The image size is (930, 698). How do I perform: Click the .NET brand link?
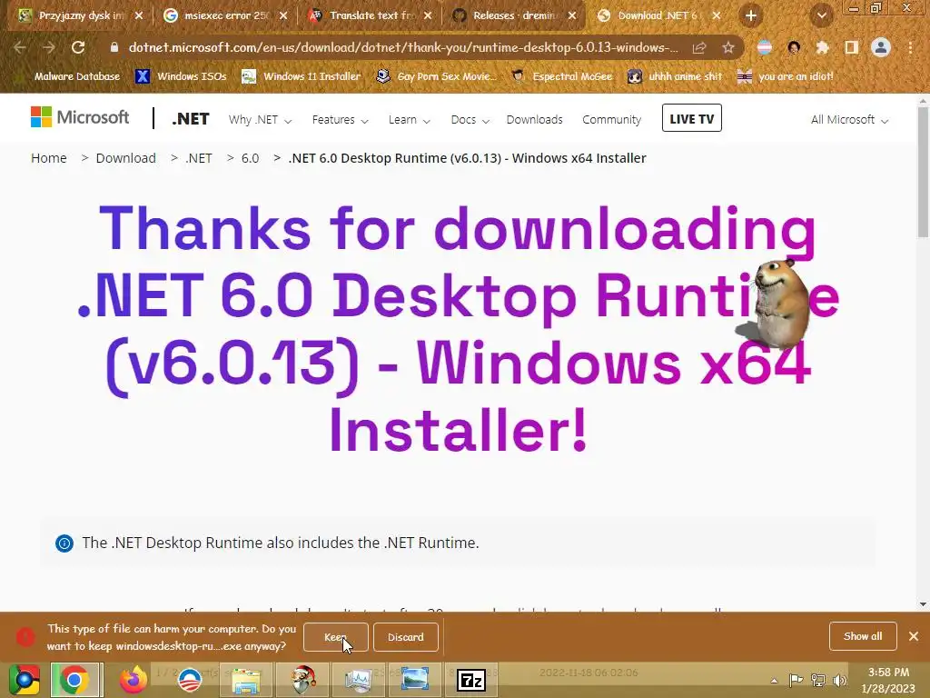point(191,119)
